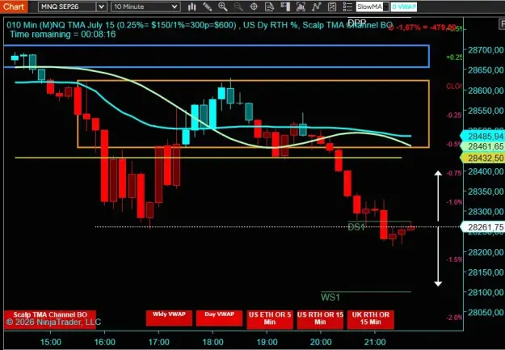Click the 28700,00 price axis label
The width and height of the screenshot is (505, 350).
(486, 49)
